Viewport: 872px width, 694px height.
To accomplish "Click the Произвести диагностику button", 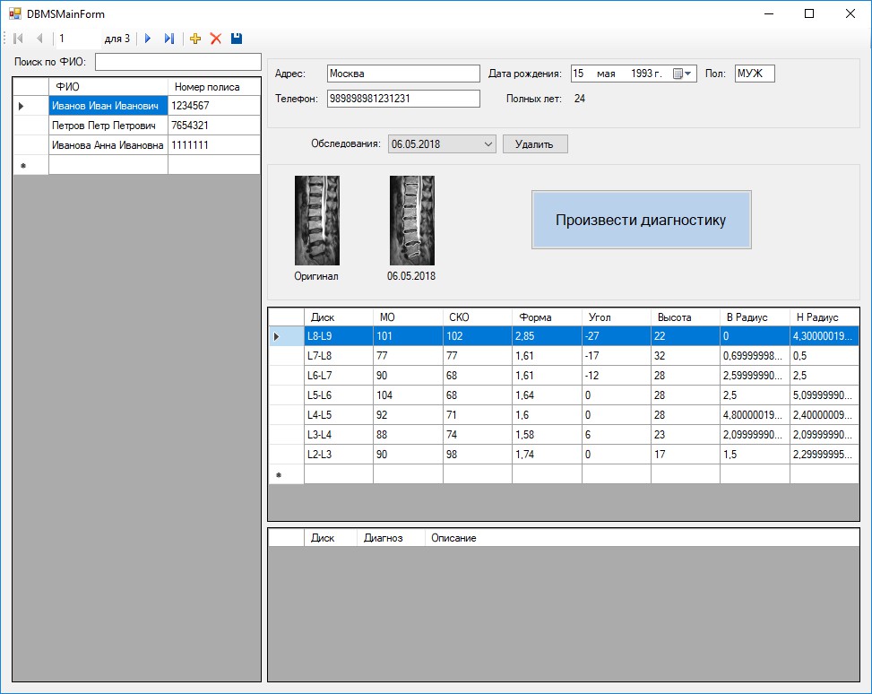I will (x=641, y=220).
